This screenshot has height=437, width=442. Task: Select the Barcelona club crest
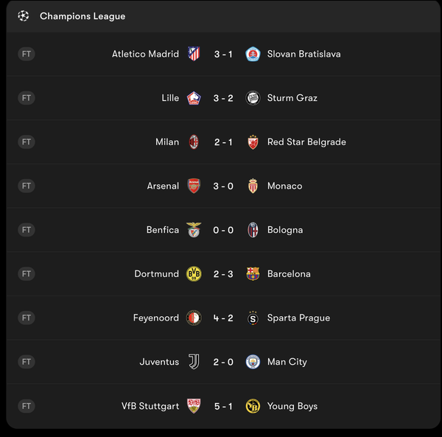(x=253, y=273)
